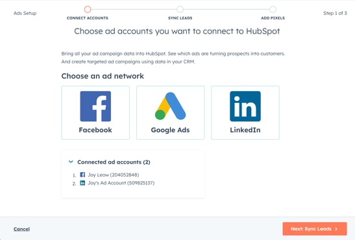Click the Cancel link

[x=21, y=229]
